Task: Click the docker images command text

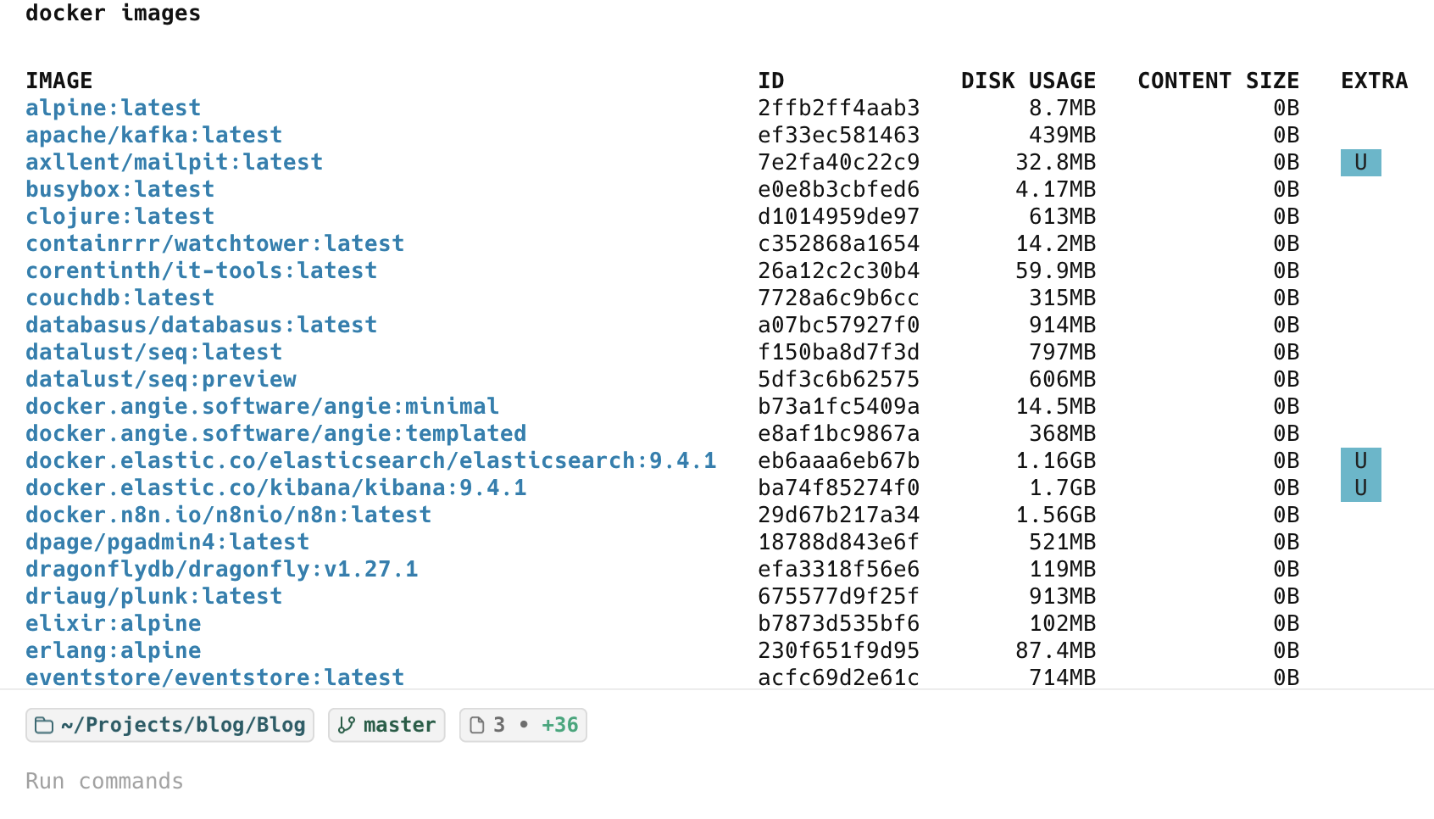Action: [x=114, y=14]
